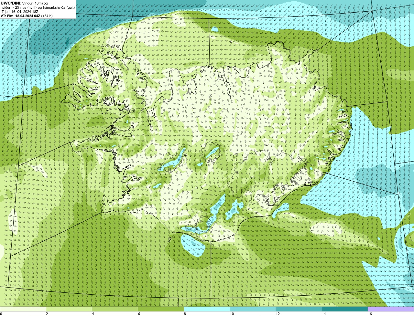Click the olive green 6–8 m/s swatch

point(161,309)
